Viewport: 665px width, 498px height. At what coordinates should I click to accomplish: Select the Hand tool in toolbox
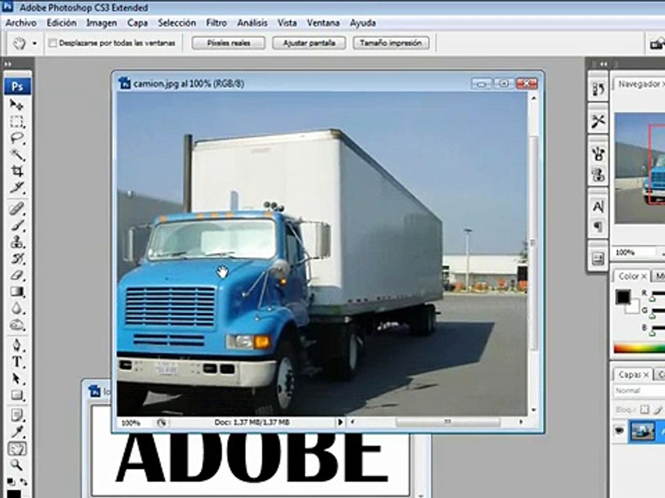(x=17, y=449)
